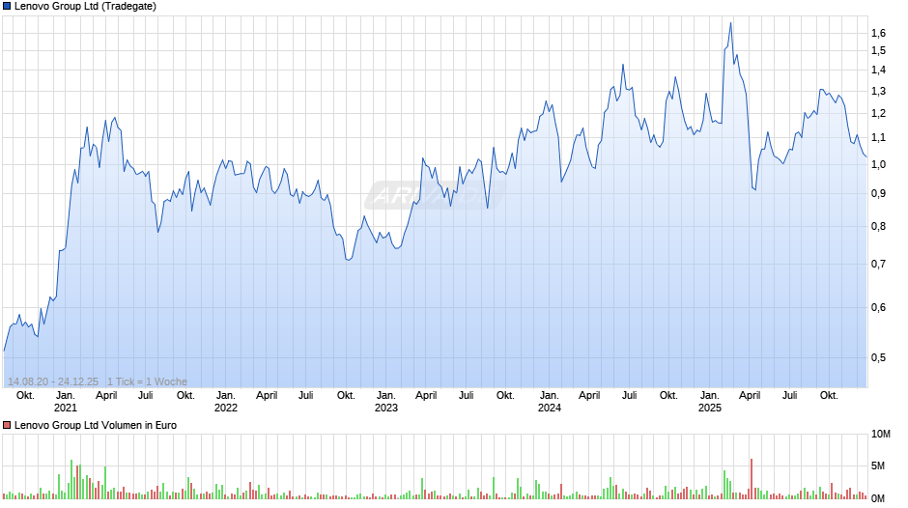Image resolution: width=908 pixels, height=508 pixels.
Task: Click the 5M volume axis label
Action: (878, 466)
